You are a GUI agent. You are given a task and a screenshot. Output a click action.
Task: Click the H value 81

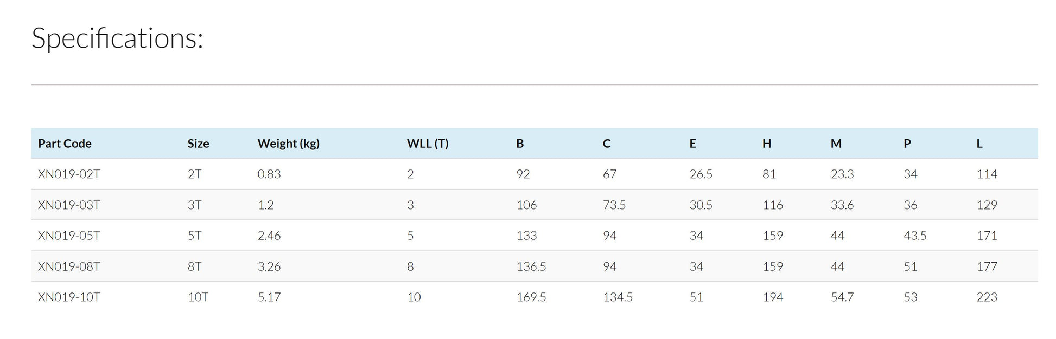coord(769,174)
